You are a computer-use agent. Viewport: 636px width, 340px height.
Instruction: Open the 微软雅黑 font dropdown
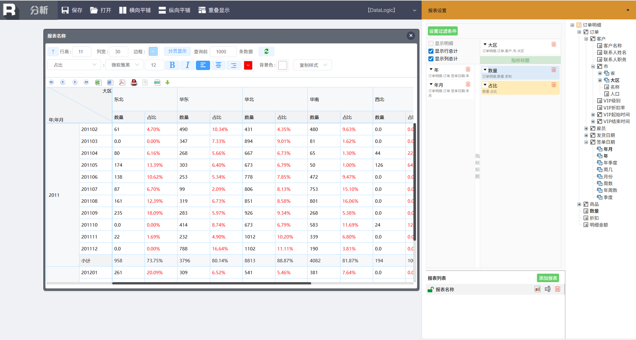tap(124, 65)
